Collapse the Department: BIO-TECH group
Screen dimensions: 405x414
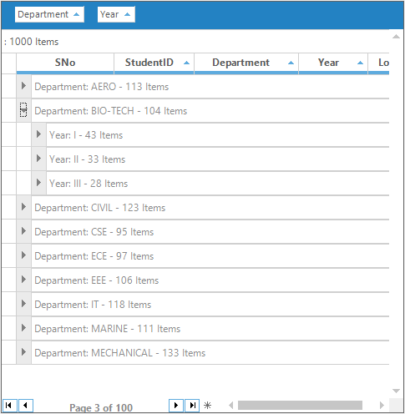click(23, 110)
